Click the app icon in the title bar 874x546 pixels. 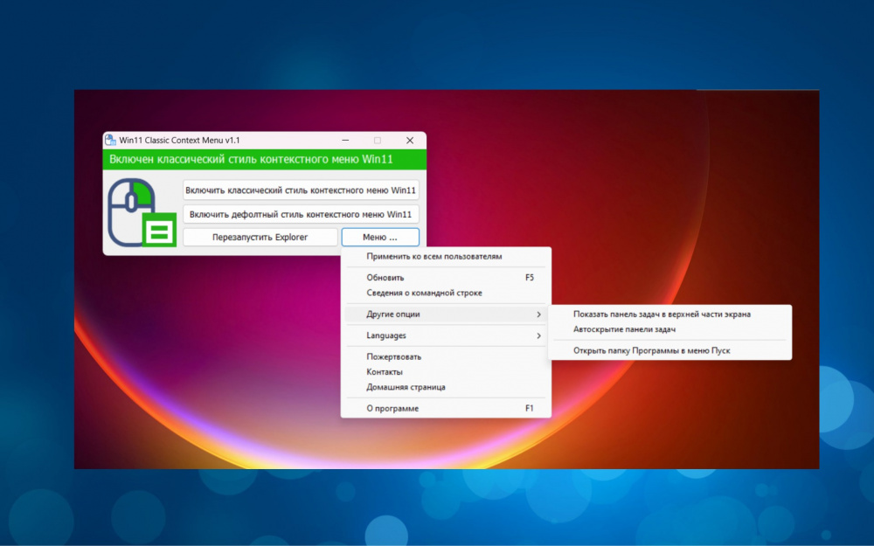pos(111,140)
